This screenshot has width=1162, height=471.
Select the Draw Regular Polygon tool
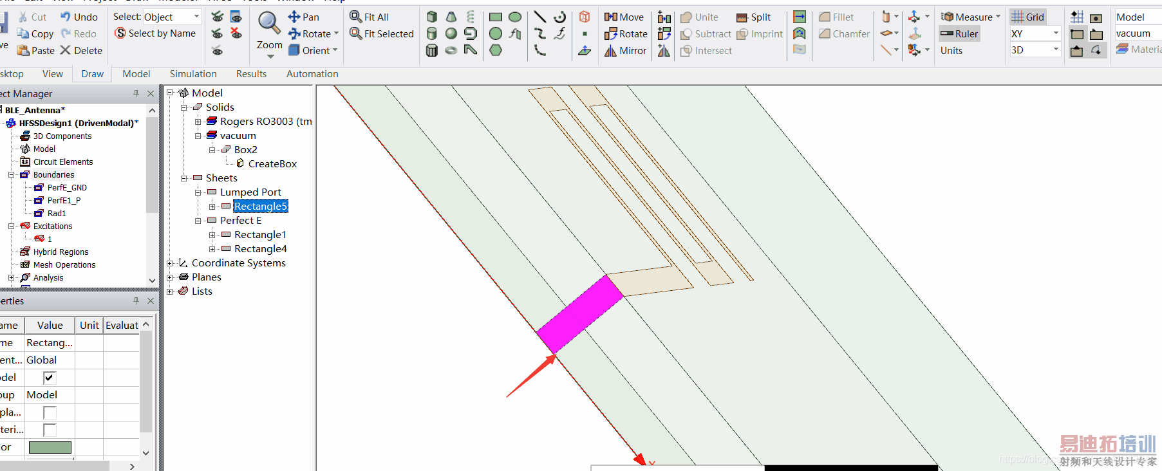click(496, 50)
